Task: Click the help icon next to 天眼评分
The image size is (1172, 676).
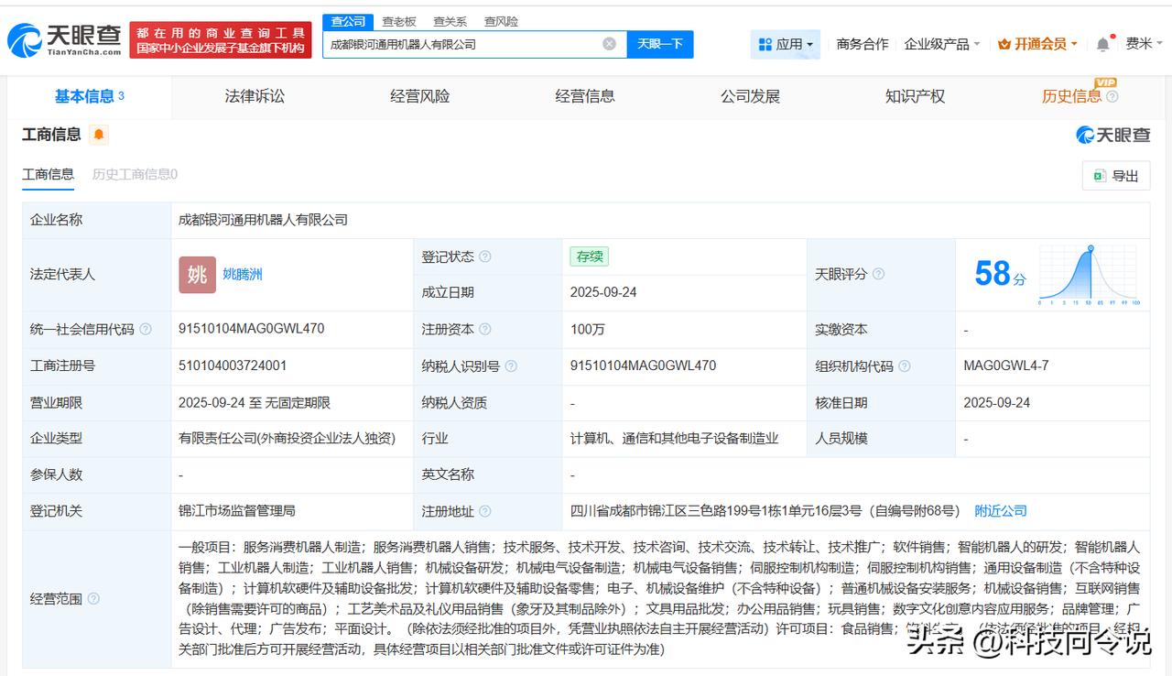Action: coord(878,274)
